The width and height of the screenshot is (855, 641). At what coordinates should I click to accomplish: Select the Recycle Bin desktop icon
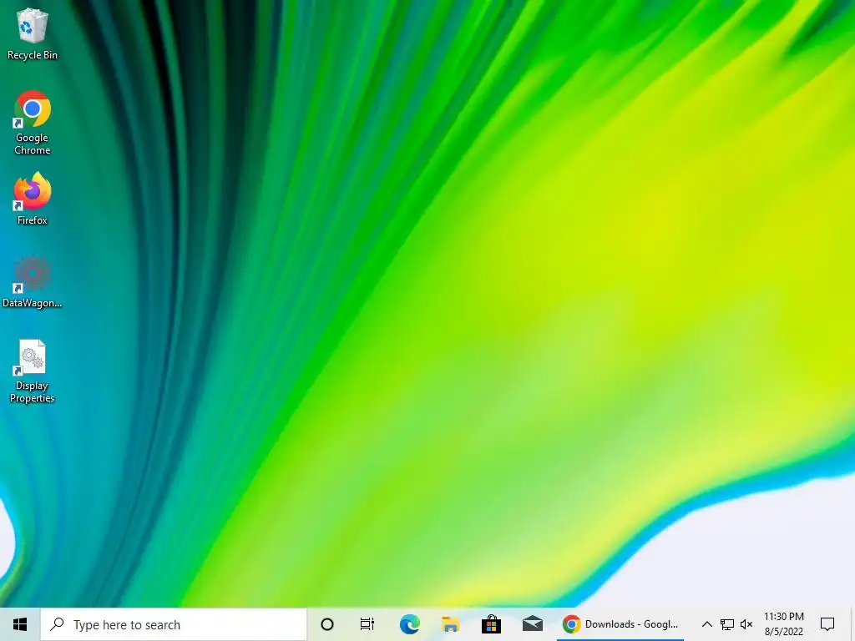[x=33, y=33]
